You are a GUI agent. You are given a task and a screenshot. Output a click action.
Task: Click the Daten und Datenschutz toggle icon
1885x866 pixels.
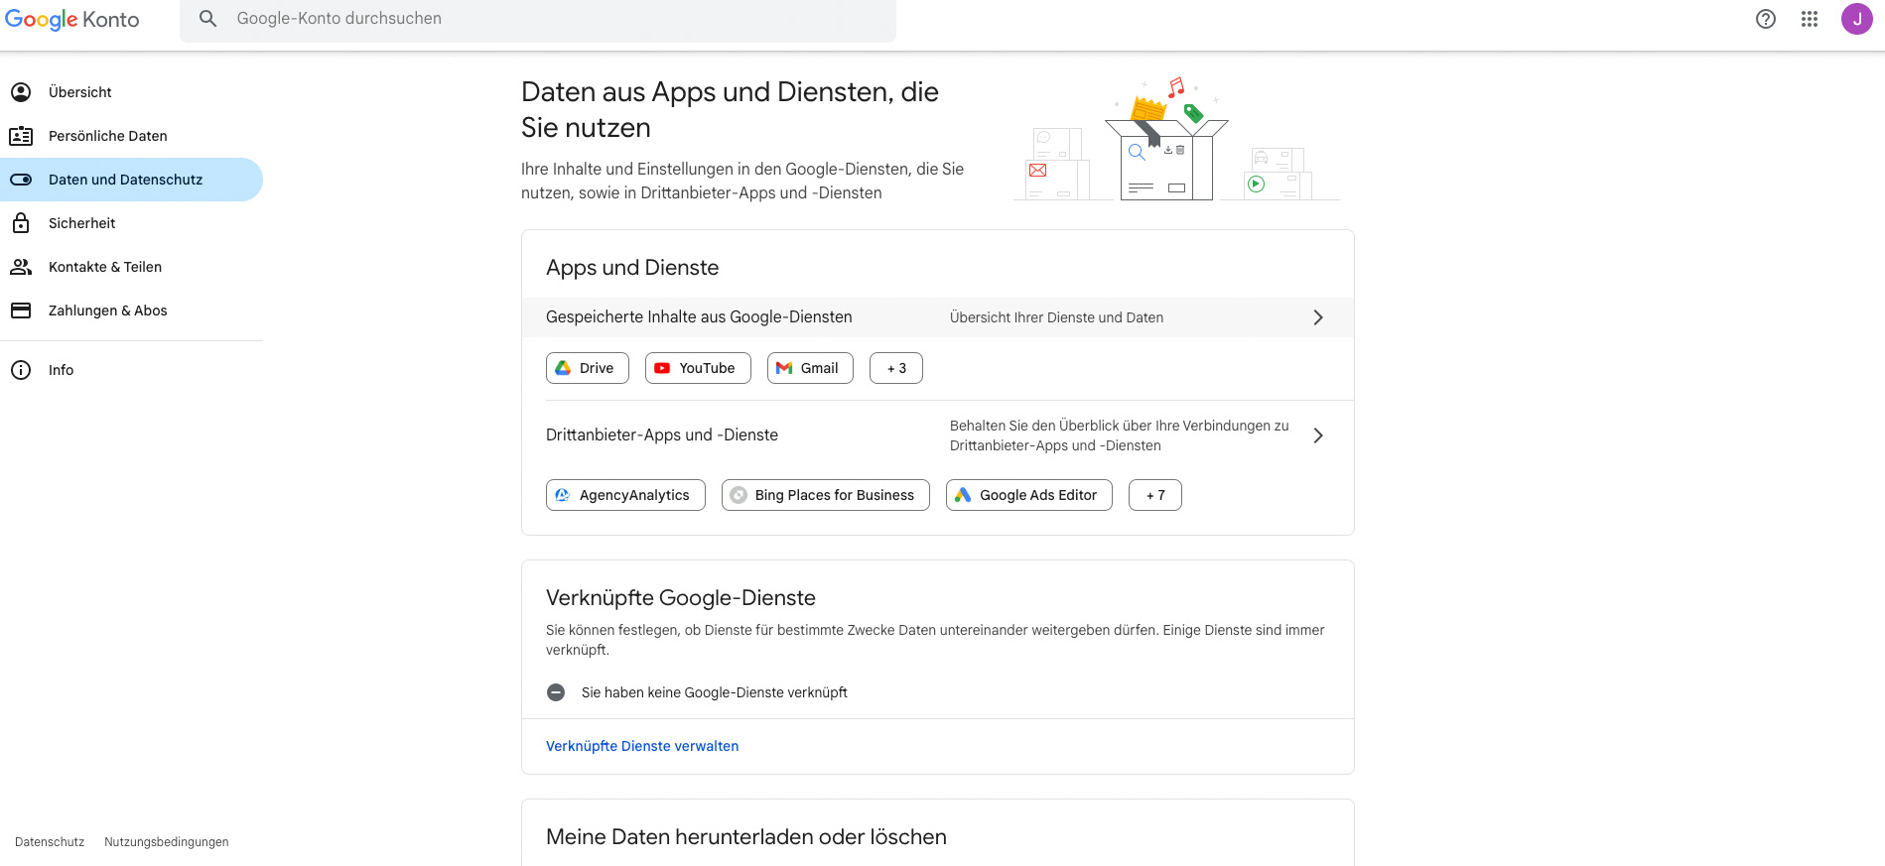coord(21,180)
